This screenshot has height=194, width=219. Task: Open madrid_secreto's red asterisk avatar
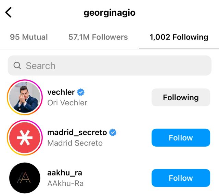(24, 138)
